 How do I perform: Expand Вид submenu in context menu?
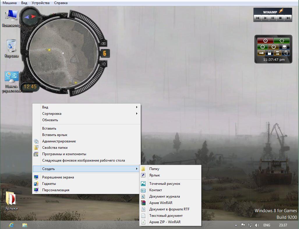[x=86, y=107]
